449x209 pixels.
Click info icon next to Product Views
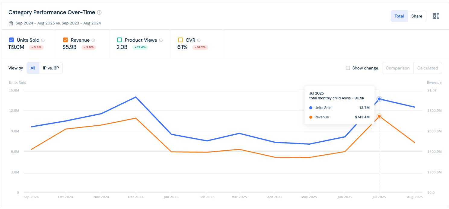(161, 40)
